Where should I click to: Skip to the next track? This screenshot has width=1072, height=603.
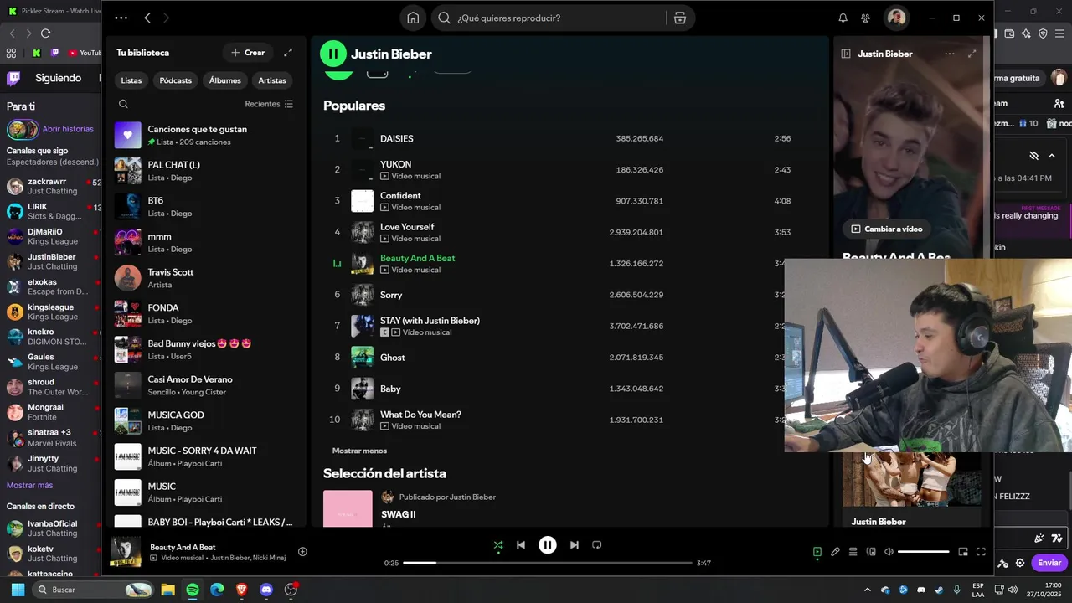point(574,545)
